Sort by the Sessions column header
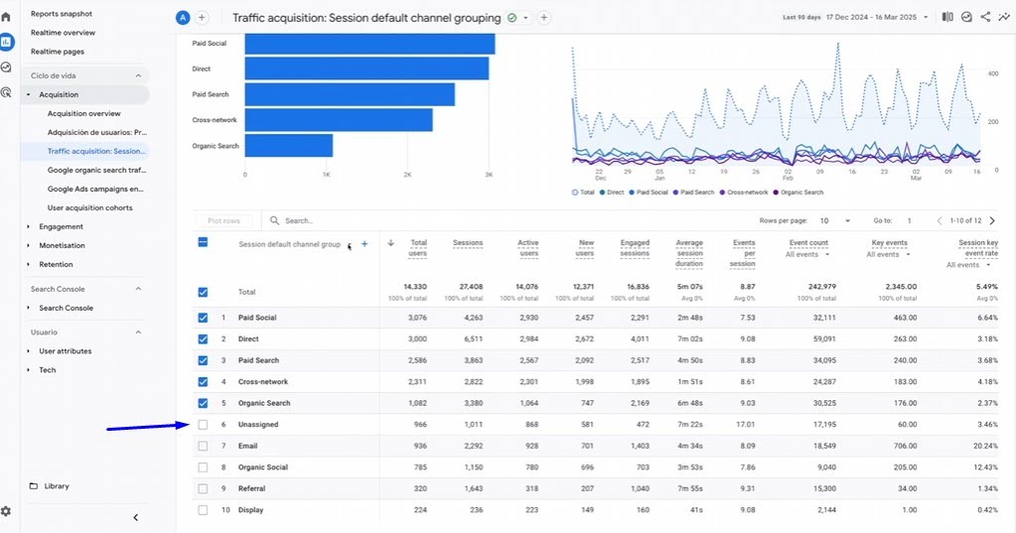Viewport: 1016px width, 533px height. tap(468, 243)
